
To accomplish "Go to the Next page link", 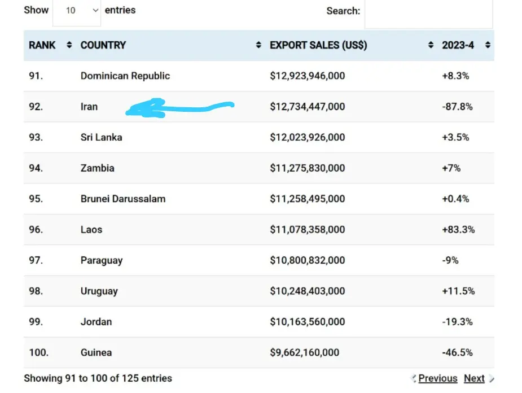I will point(474,378).
